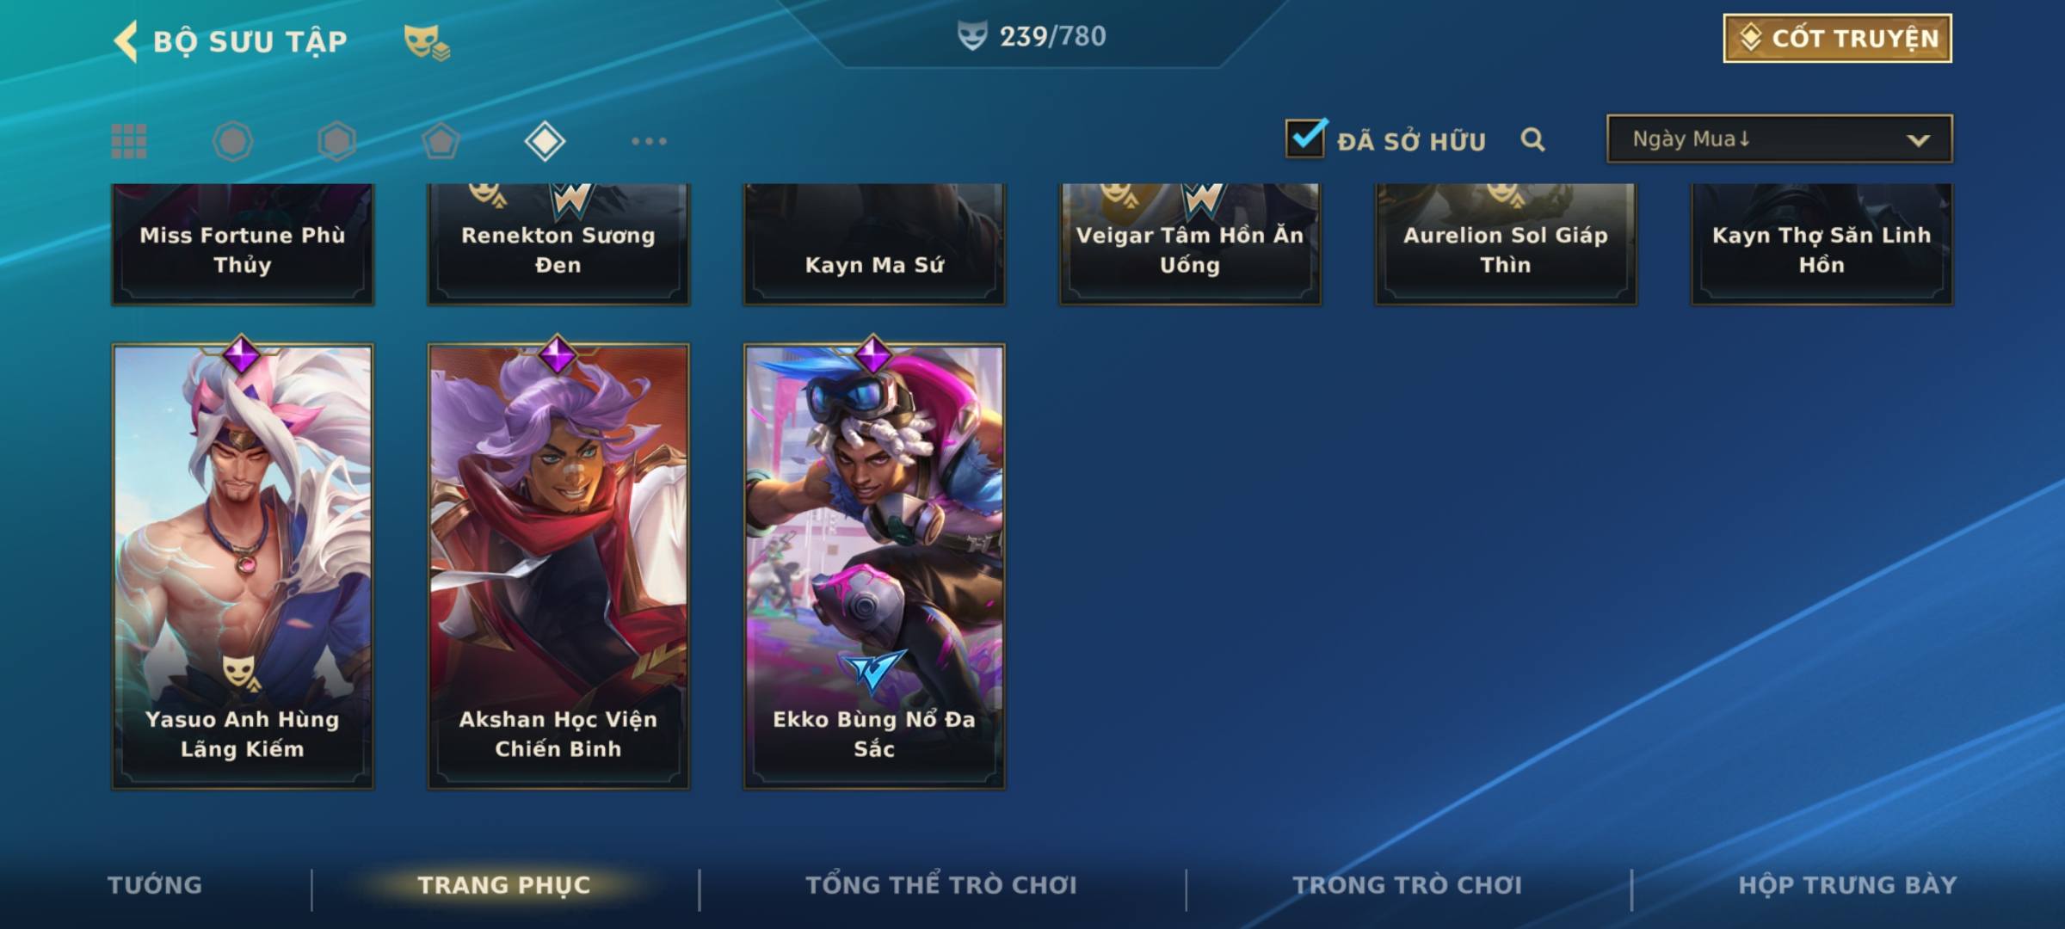Open the Cốt Truyện button
The image size is (2065, 929).
pyautogui.click(x=1837, y=38)
